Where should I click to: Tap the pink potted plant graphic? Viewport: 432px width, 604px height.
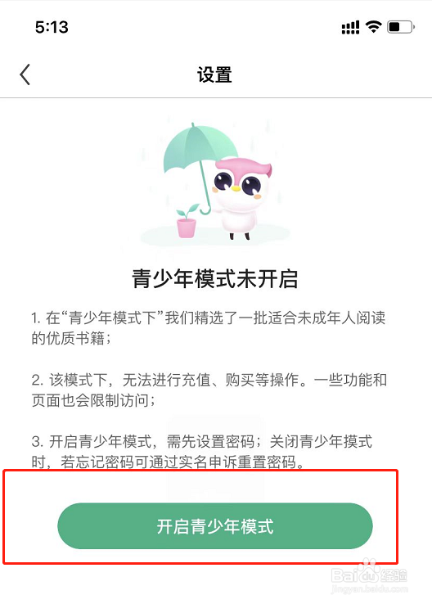tap(187, 221)
